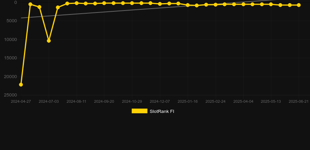Click the data point above 2025-01-16

188,5
